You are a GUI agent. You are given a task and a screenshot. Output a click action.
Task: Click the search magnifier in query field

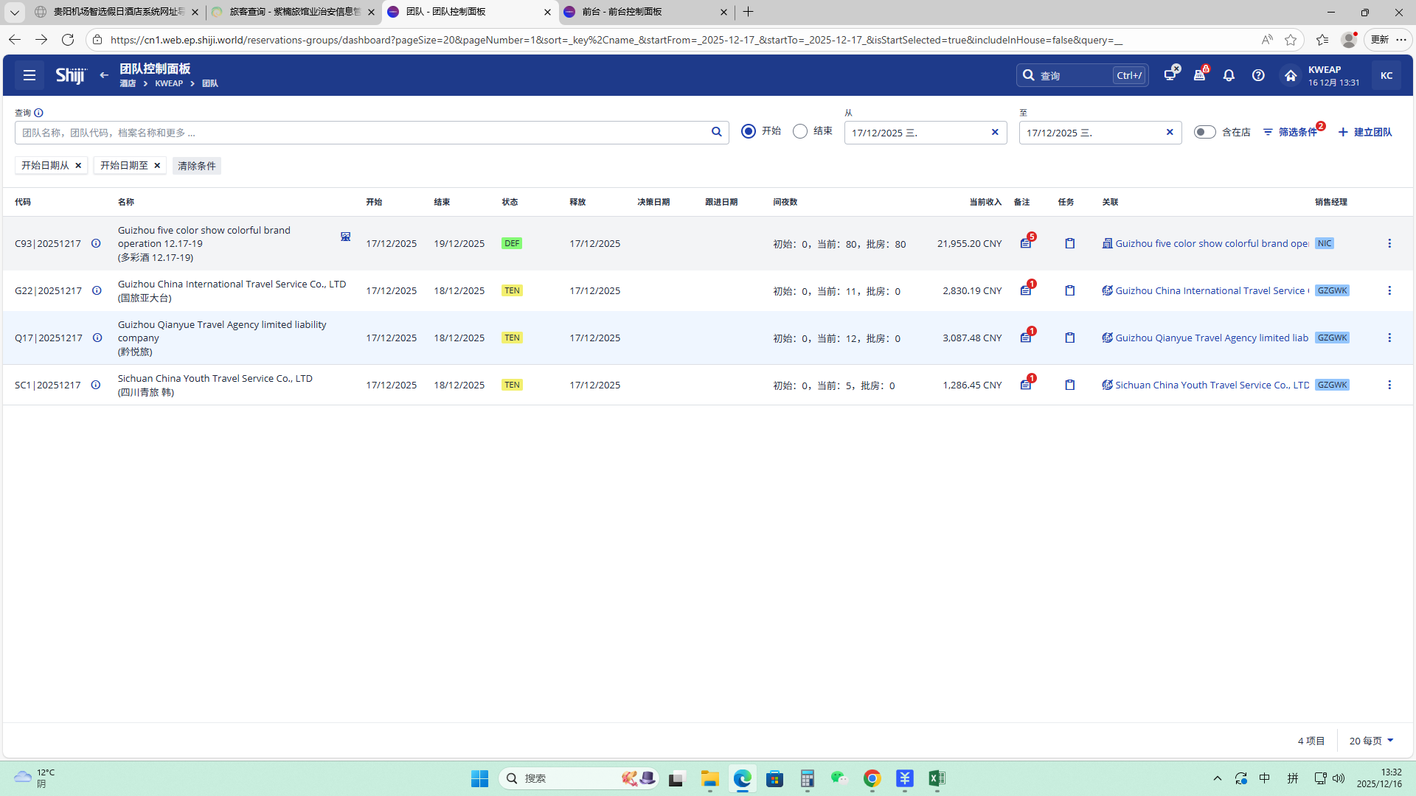pos(716,132)
